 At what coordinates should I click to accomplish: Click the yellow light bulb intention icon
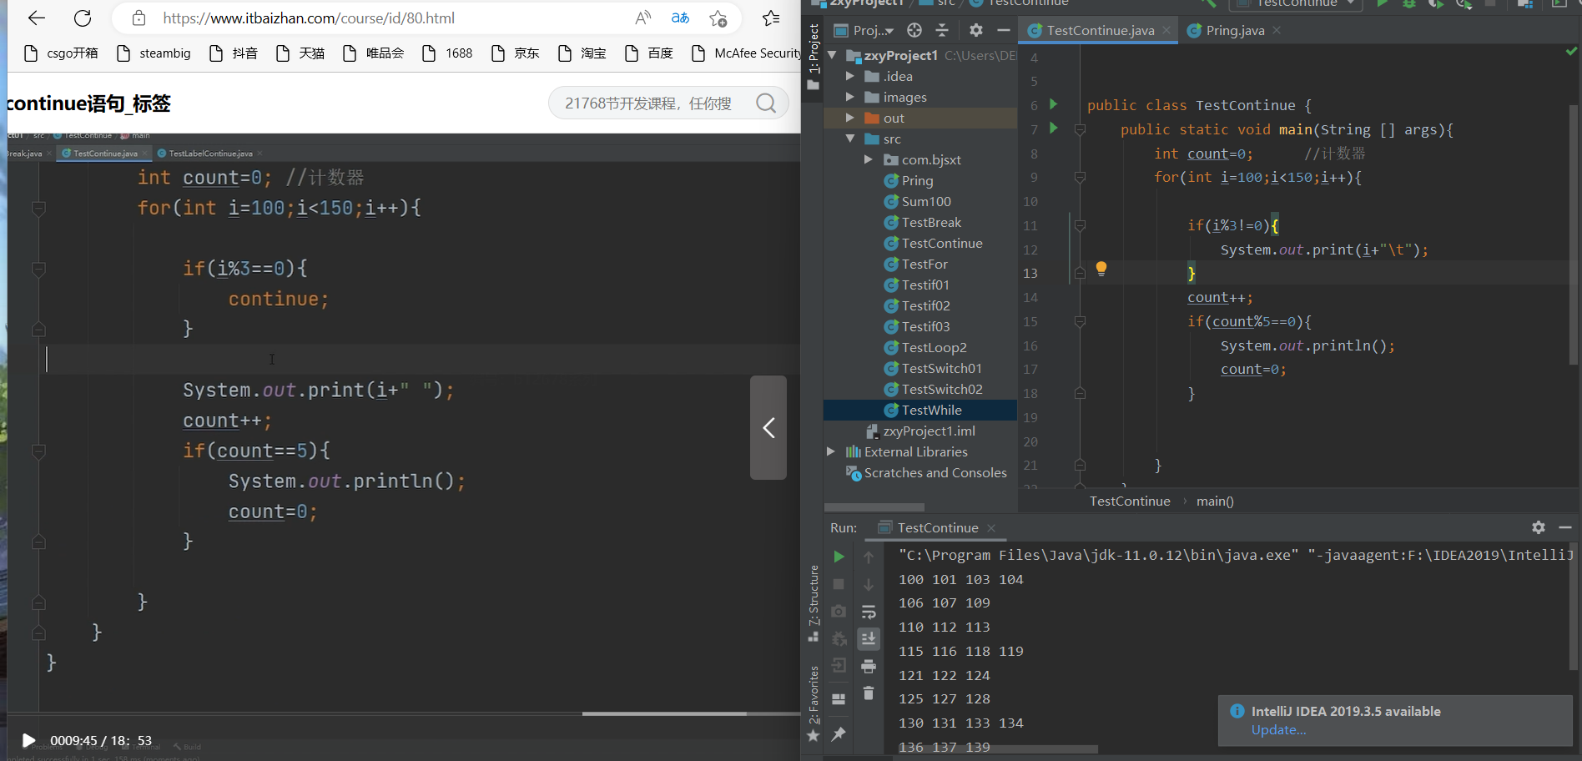(x=1101, y=269)
